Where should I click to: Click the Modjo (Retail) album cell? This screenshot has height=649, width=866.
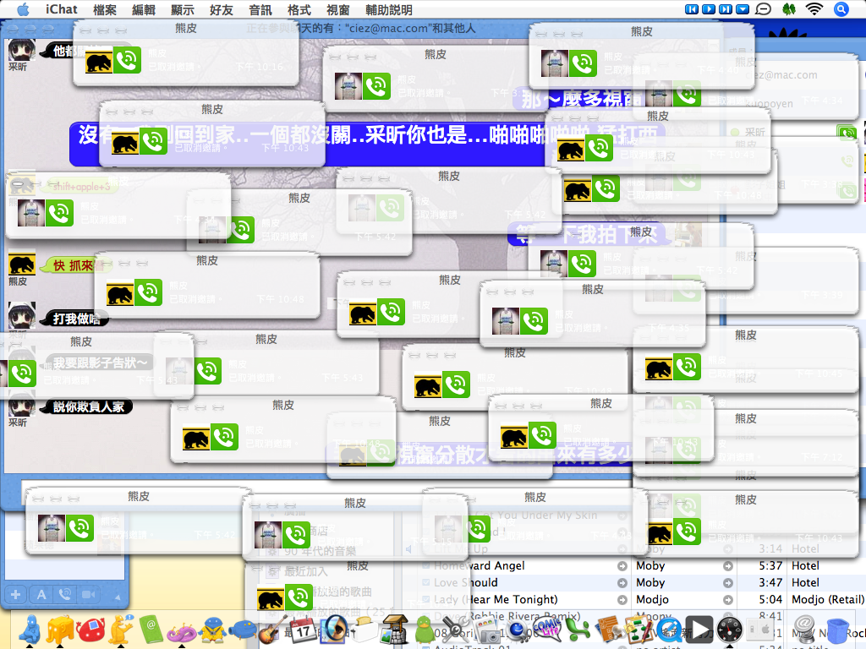(x=827, y=599)
